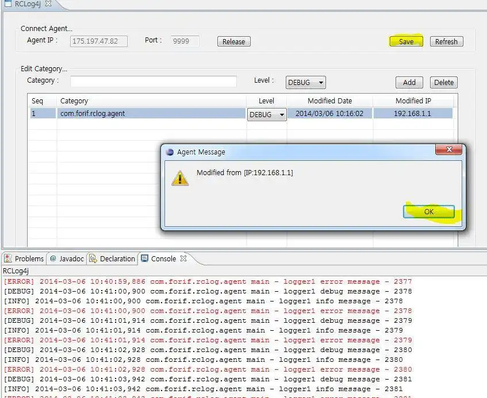Screen dimensions: 487x398
Task: Click the Modified Date column header
Action: pyautogui.click(x=329, y=101)
